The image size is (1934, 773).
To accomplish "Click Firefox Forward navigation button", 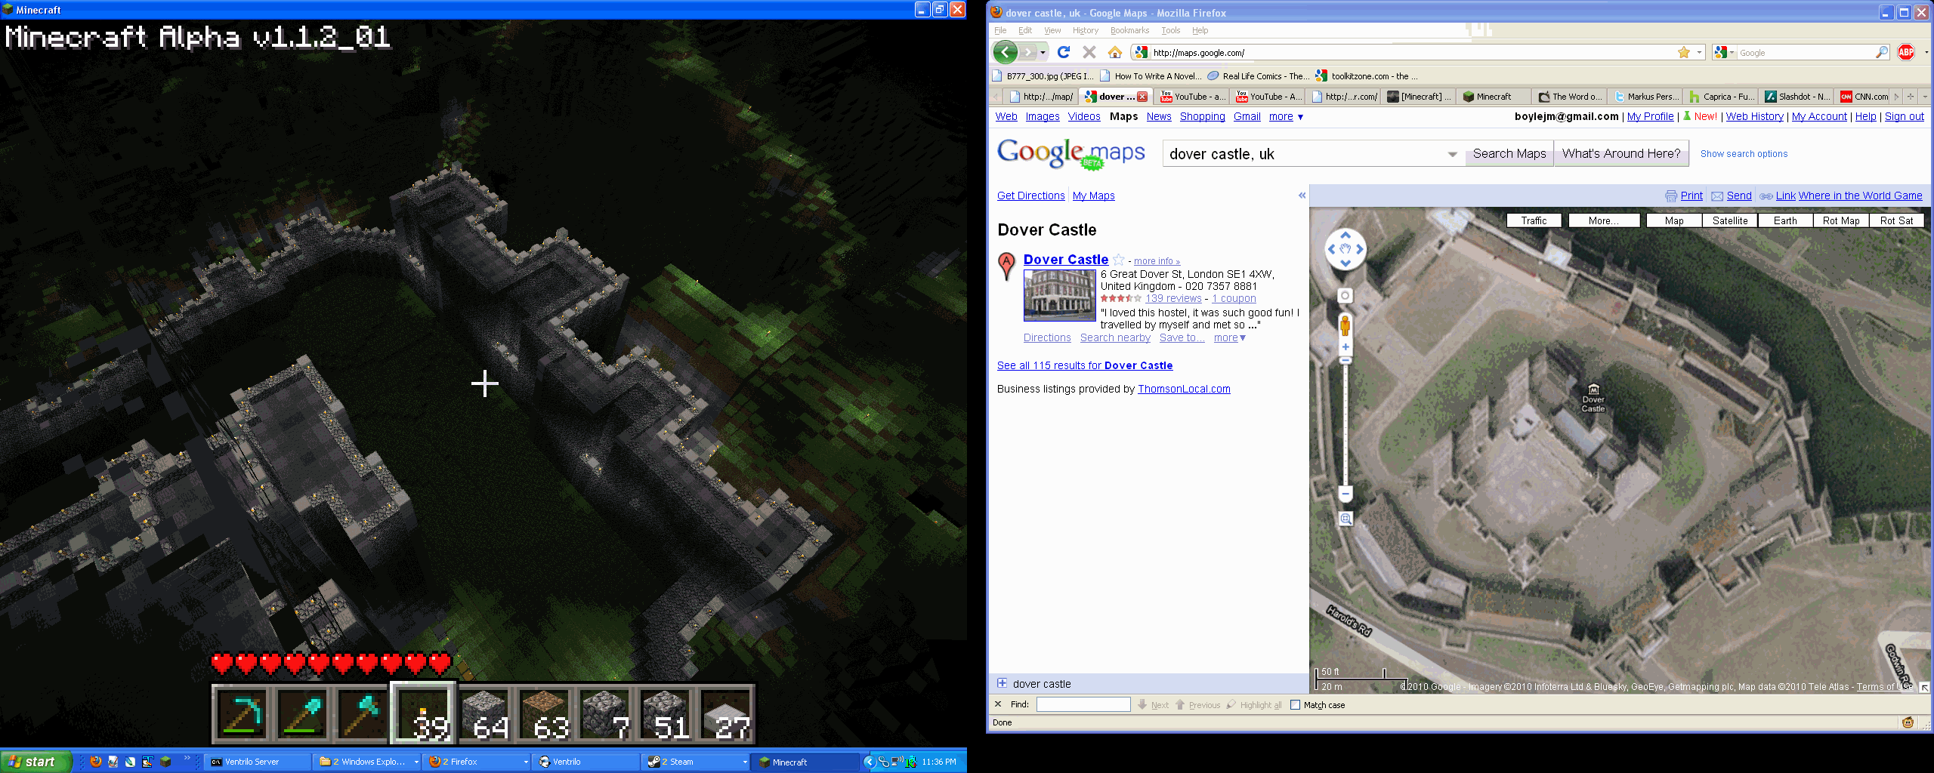I will (1027, 52).
